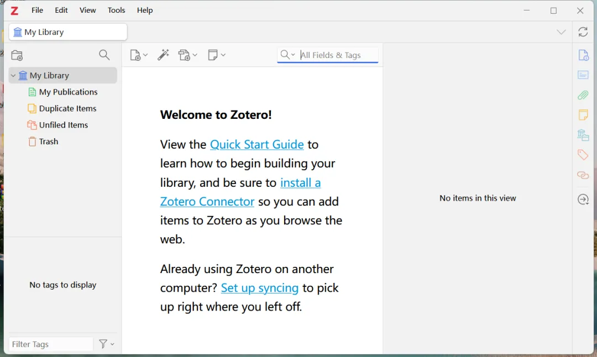Image resolution: width=597 pixels, height=357 pixels.
Task: Click the Info pane icon in sidenav
Action: [583, 55]
